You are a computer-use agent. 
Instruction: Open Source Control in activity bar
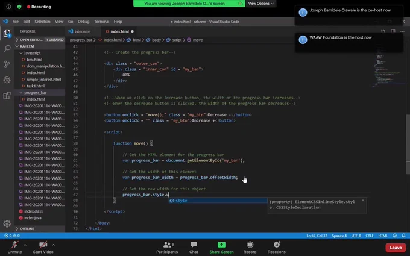click(x=7, y=64)
